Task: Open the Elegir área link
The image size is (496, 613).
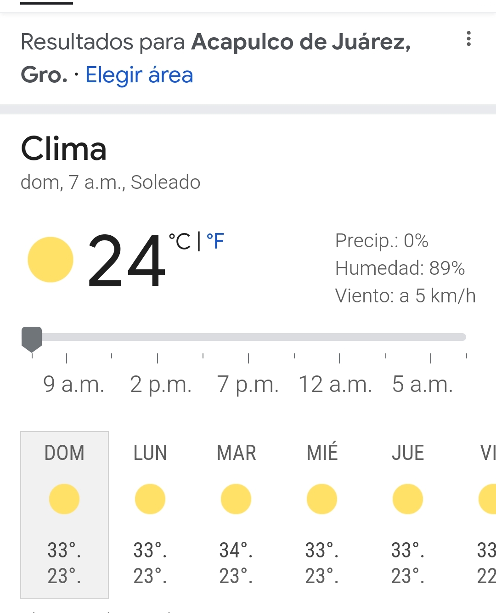Action: (x=139, y=75)
